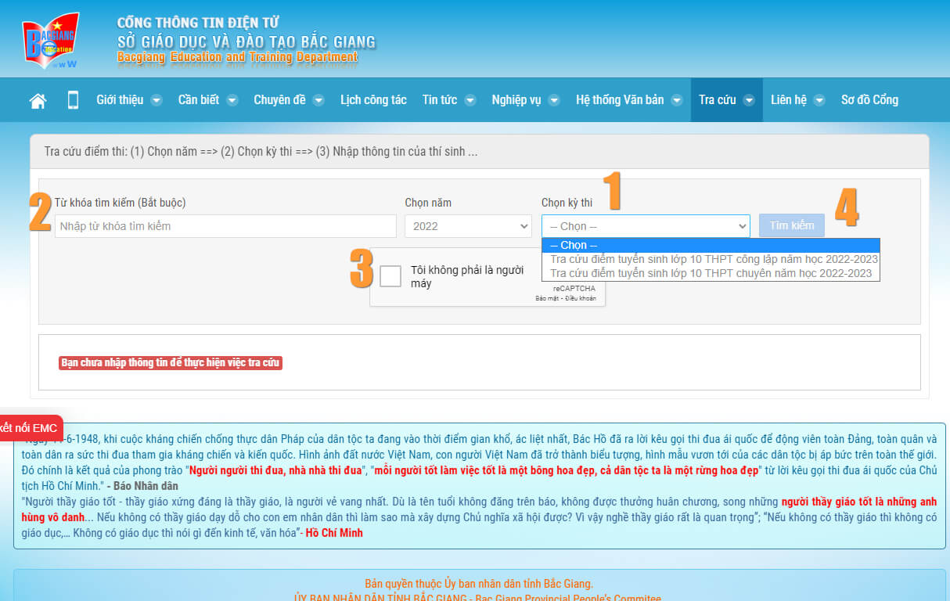Open the Cần biết dropdown arrow
This screenshot has width=950, height=601.
coord(232,100)
